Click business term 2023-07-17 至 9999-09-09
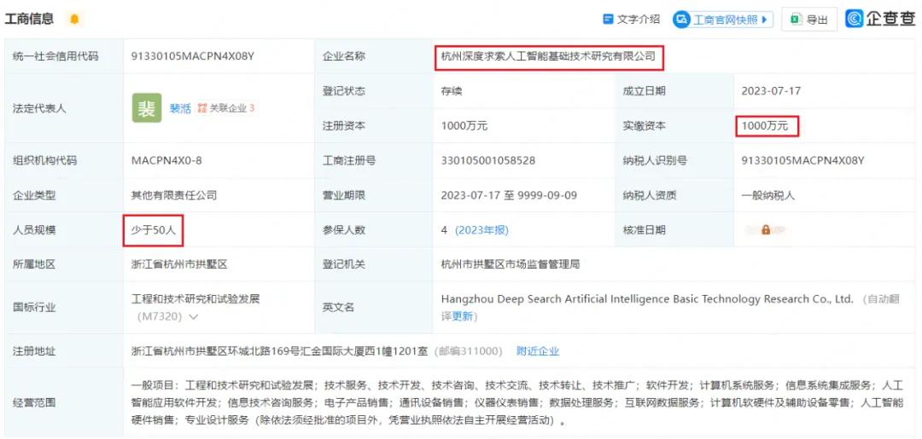 [x=509, y=195]
